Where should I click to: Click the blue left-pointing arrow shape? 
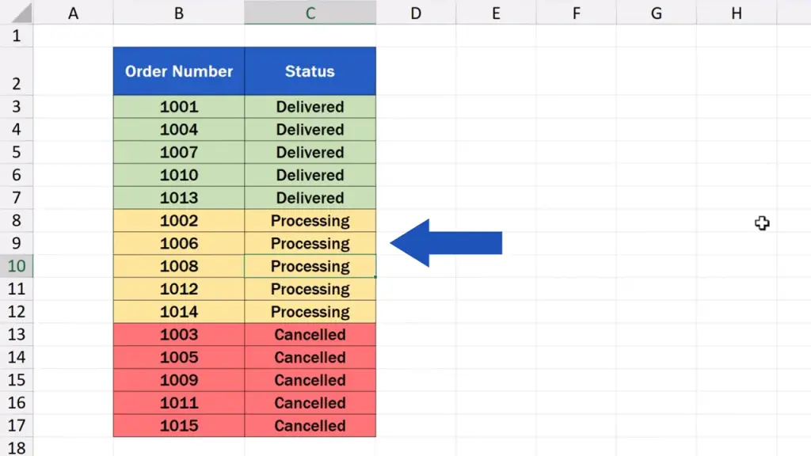point(446,243)
